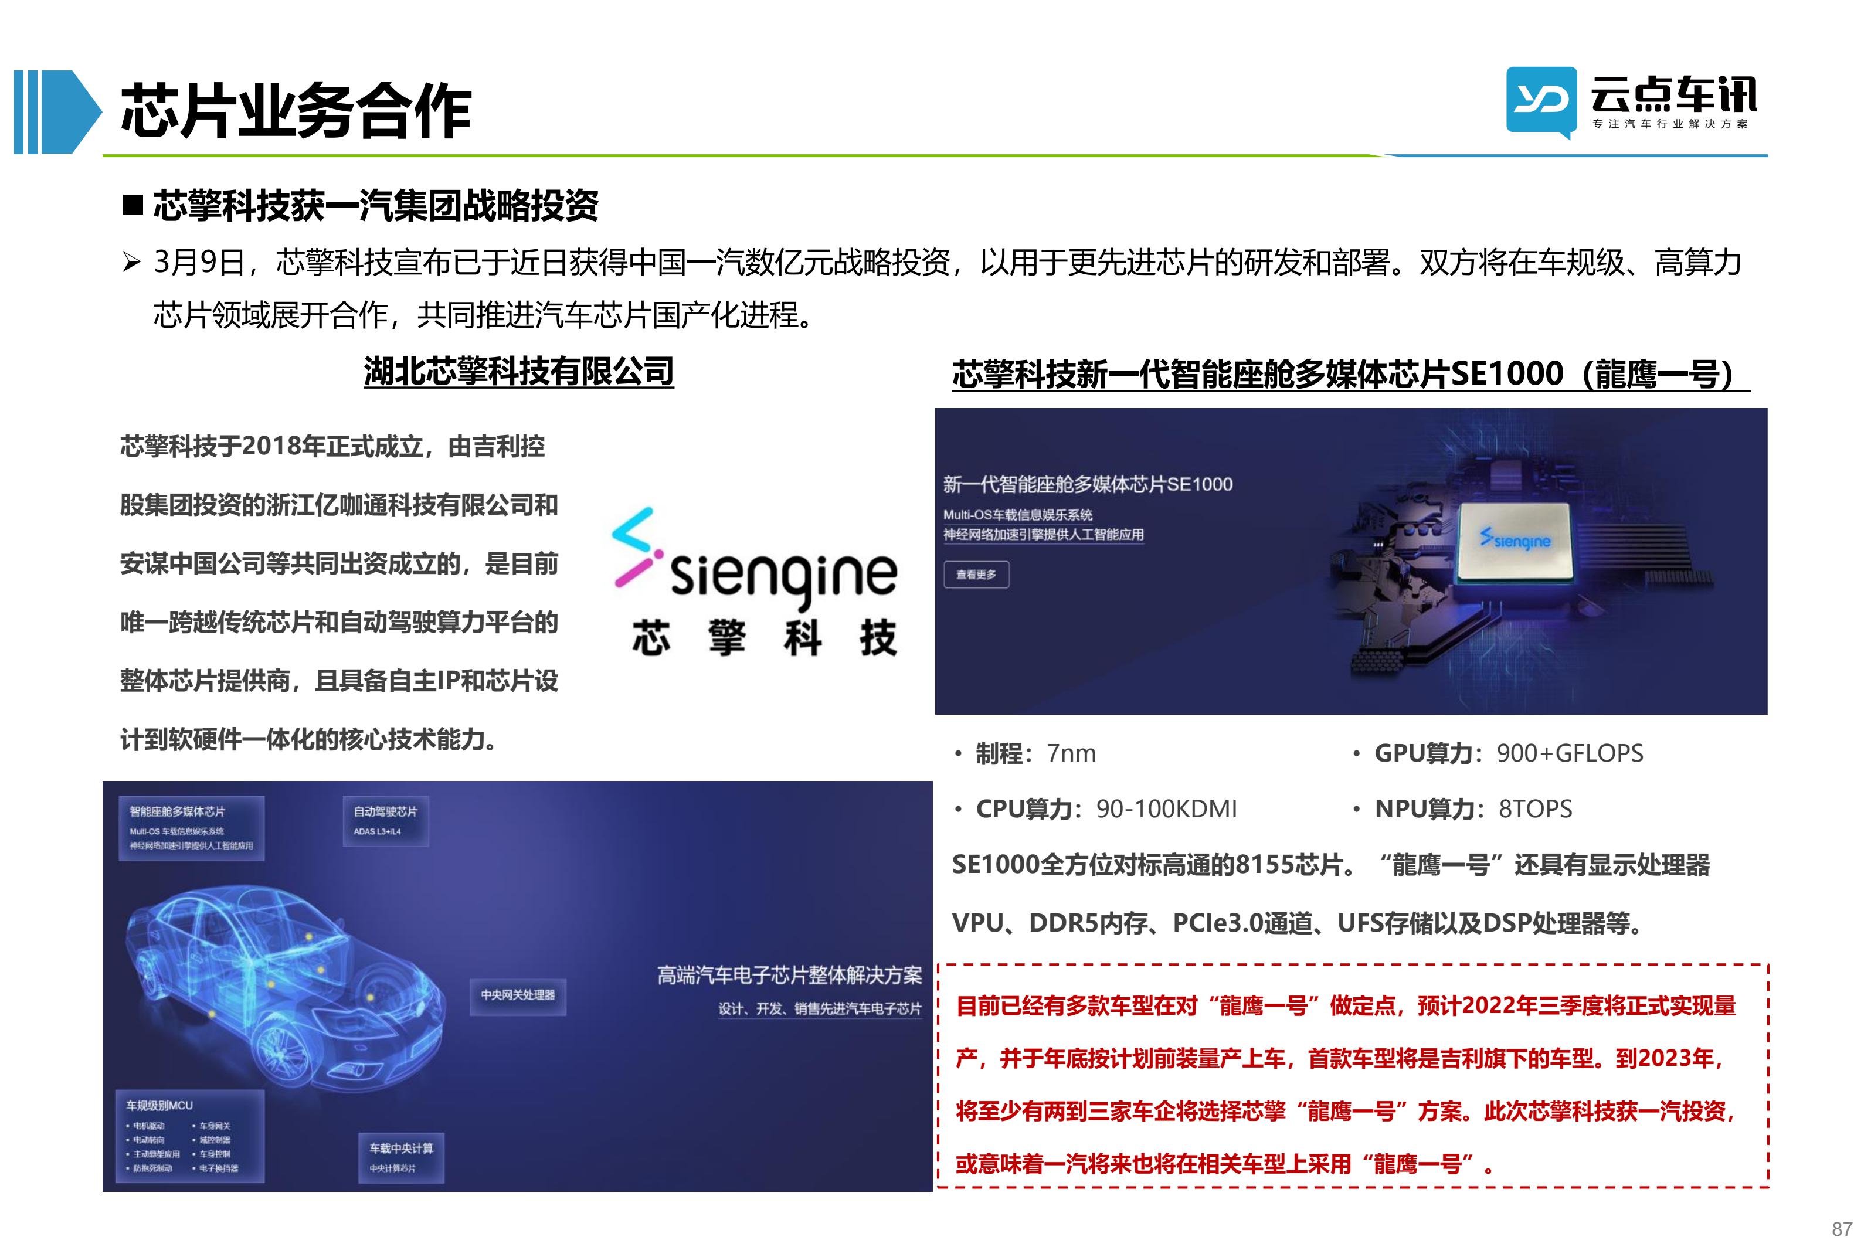Click underlined heading 湖北芯擎科技有限公司
The width and height of the screenshot is (1871, 1247).
click(518, 371)
